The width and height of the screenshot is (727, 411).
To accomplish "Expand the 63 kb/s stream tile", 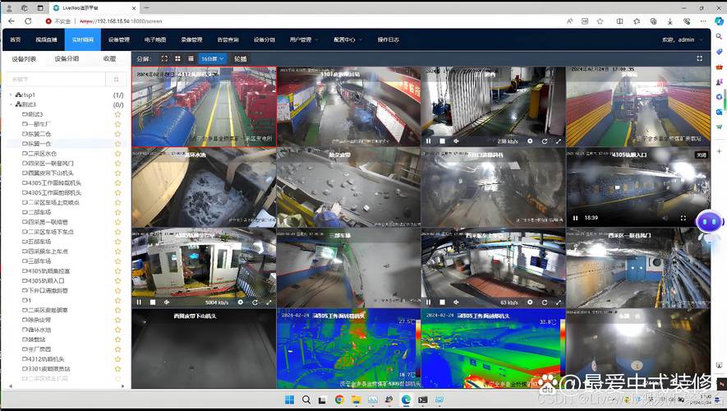I will coord(559,302).
